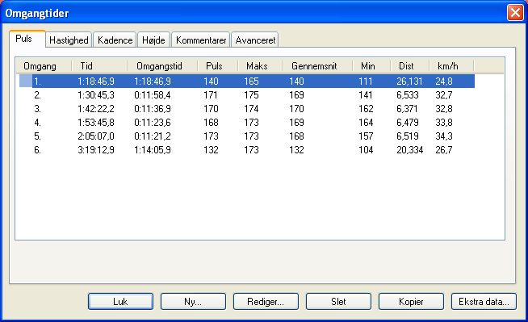Click lap time 0:11:21,2
This screenshot has width=528, height=322.
coord(153,136)
